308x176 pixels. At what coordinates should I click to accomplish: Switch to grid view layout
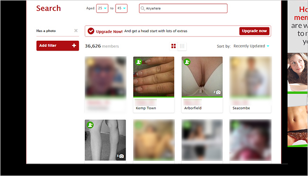[173, 46]
